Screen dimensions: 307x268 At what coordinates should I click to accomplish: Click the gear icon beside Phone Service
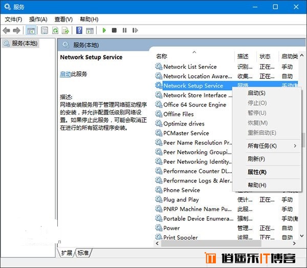[159, 190]
